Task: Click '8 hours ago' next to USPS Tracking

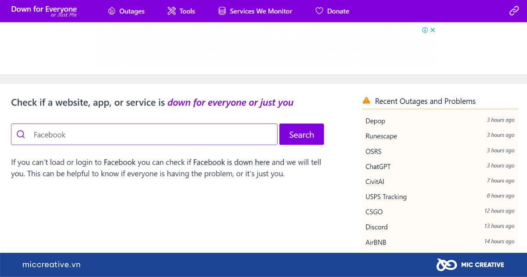Action: pos(501,196)
